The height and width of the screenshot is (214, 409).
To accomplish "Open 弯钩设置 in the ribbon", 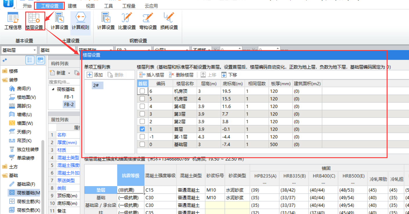I will pos(148,21).
